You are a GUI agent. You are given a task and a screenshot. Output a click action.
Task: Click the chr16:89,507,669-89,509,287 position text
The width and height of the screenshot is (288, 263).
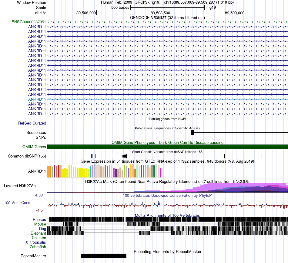coord(199,2)
